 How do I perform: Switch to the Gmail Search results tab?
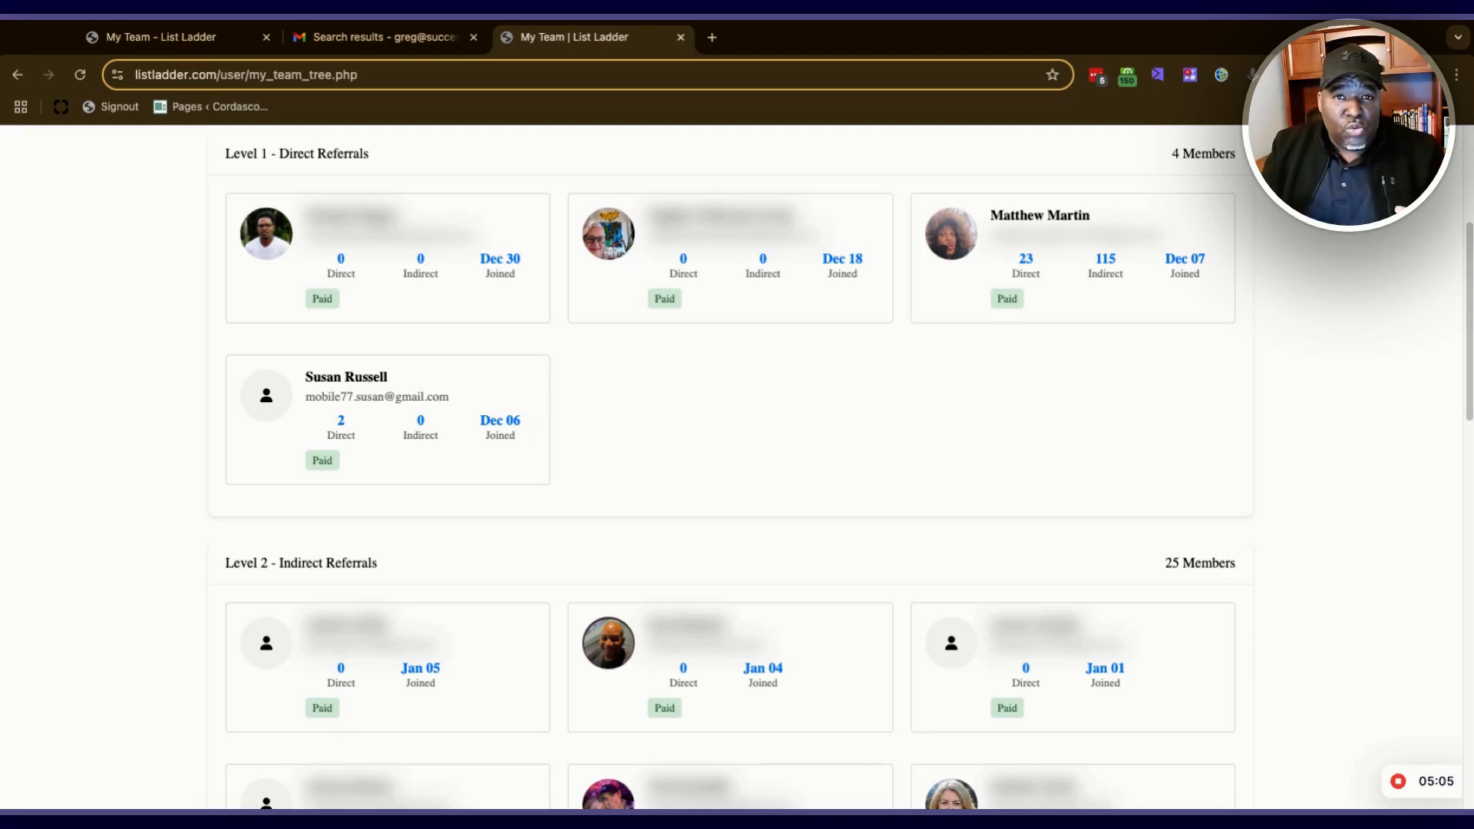(384, 37)
